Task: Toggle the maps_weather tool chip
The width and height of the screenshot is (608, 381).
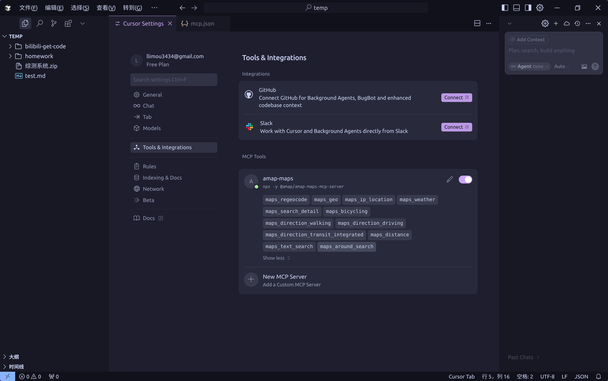Action: click(x=417, y=200)
